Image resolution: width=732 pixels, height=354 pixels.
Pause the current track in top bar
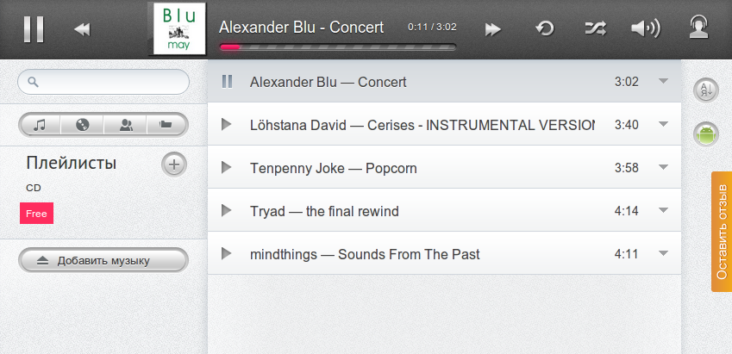(34, 28)
